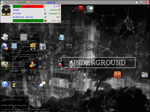Open the Antivirus shield icon
This screenshot has height=112, width=150.
pos(59,10)
